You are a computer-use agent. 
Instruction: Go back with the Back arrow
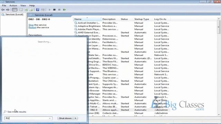click(3, 10)
